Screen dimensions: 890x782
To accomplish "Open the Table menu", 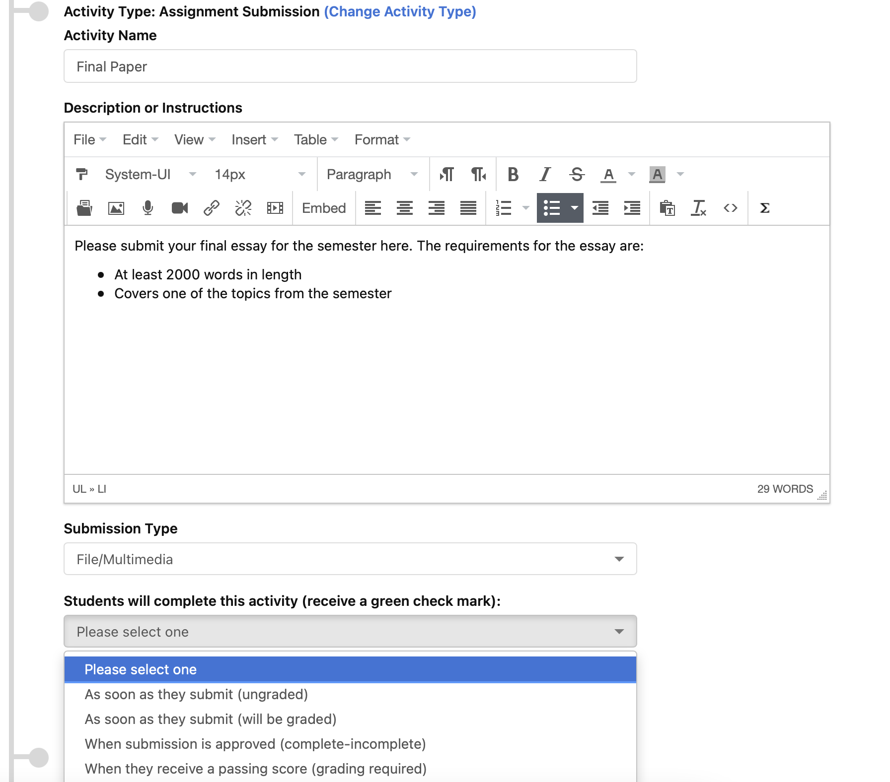I will coord(316,139).
